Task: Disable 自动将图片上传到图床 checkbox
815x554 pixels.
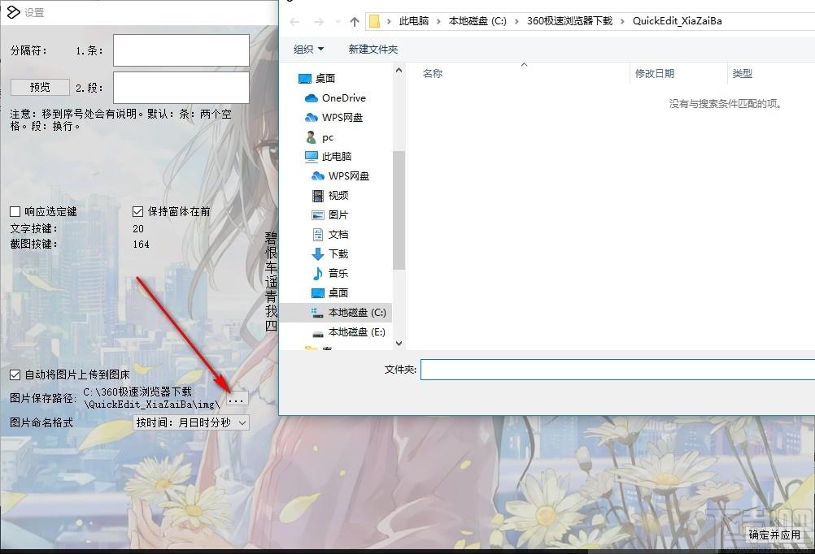Action: tap(15, 375)
